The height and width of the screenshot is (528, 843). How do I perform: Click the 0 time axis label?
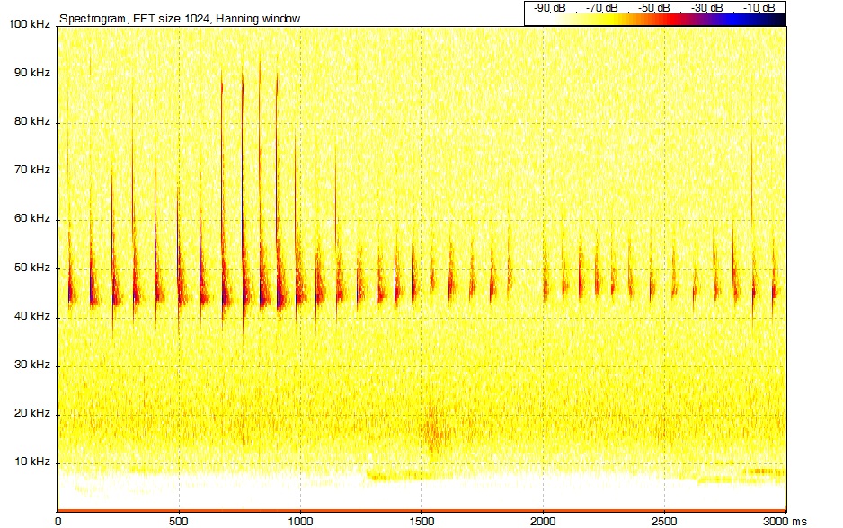(x=58, y=522)
